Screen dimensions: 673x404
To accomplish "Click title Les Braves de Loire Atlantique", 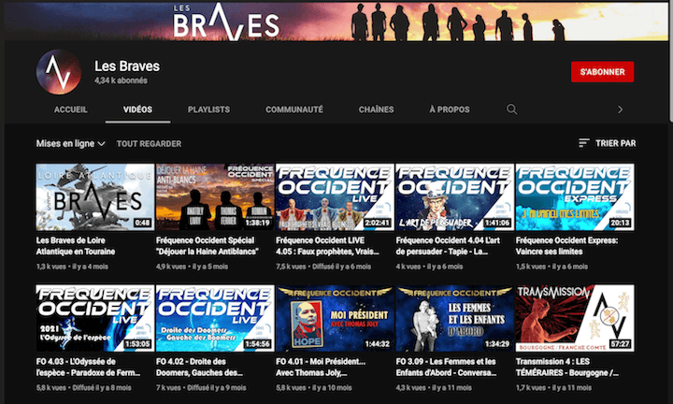I will pyautogui.click(x=76, y=246).
